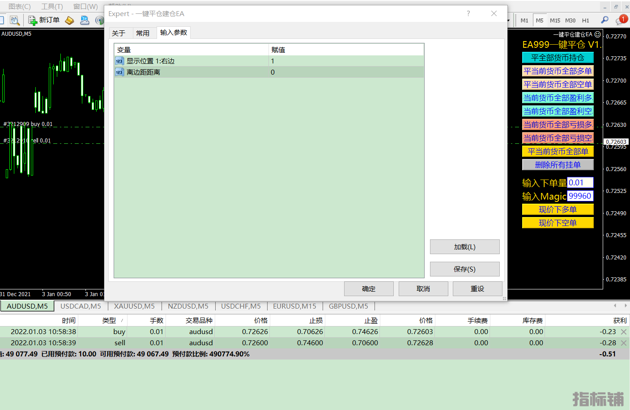Switch chart to M1 timeframe
Screen dimensions: 630x410
(524, 21)
